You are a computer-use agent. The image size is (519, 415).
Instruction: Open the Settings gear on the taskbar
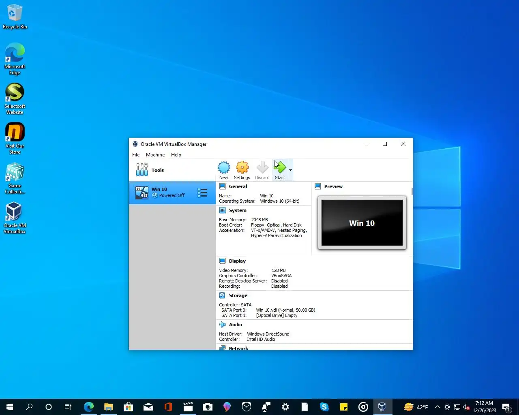(285, 407)
